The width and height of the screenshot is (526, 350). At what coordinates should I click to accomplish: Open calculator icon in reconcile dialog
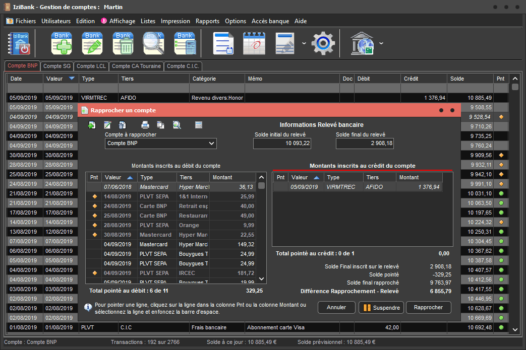[x=198, y=125]
